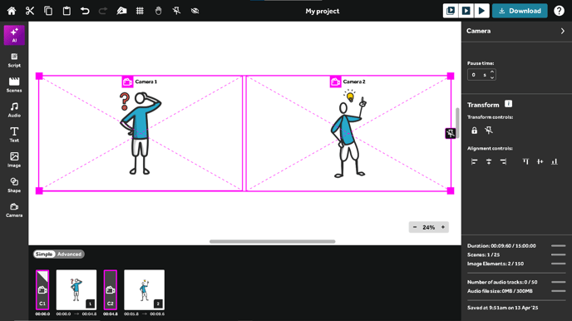Select scene 2 thumbnail in timeline
This screenshot has width=572, height=321.
pyautogui.click(x=144, y=289)
